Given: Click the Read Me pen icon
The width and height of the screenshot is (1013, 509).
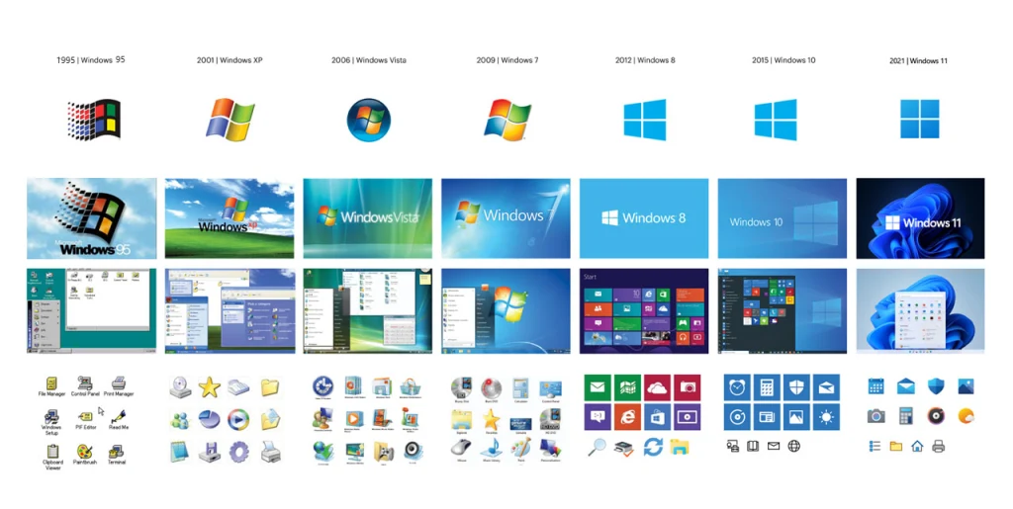Looking at the screenshot, I should pyautogui.click(x=119, y=419).
